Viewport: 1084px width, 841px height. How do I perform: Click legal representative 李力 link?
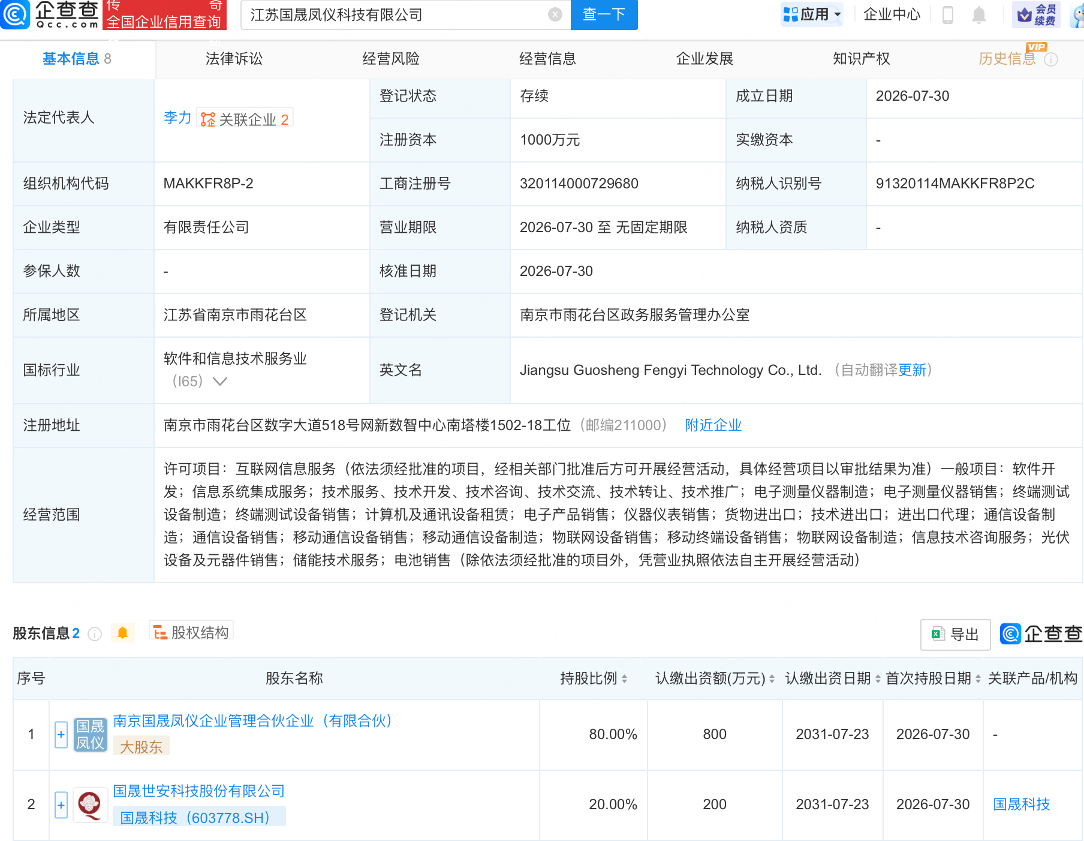[x=177, y=118]
